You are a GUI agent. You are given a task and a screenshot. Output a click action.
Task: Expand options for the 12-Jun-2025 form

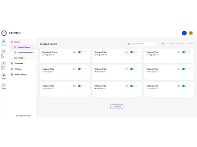tap(85, 86)
